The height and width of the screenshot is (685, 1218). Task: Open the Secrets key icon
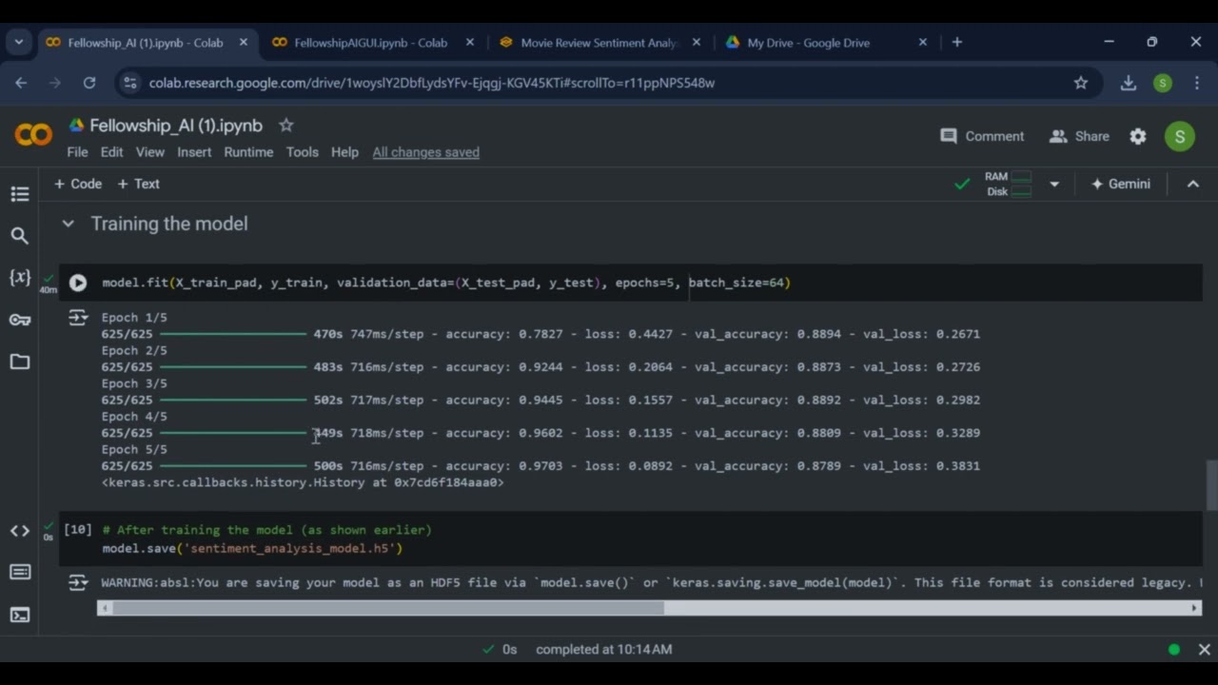[20, 320]
